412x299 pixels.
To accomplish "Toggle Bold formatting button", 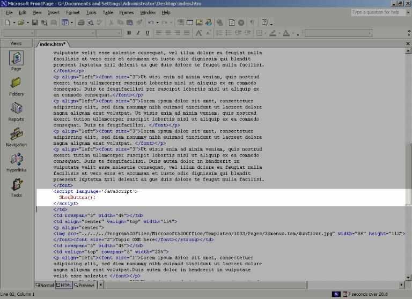I will coord(129,33).
